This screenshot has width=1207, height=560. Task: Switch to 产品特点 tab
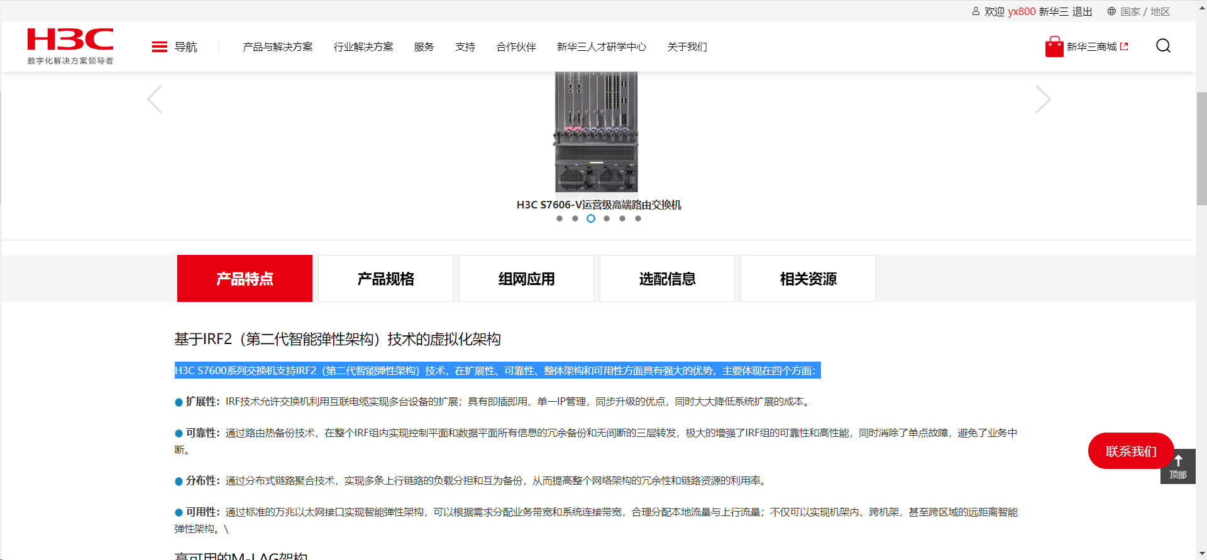[x=245, y=279]
